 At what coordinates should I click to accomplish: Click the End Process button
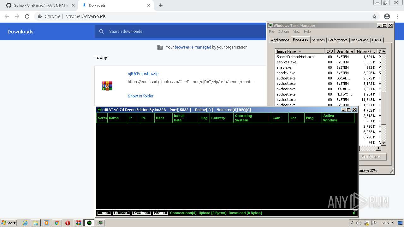click(x=372, y=157)
